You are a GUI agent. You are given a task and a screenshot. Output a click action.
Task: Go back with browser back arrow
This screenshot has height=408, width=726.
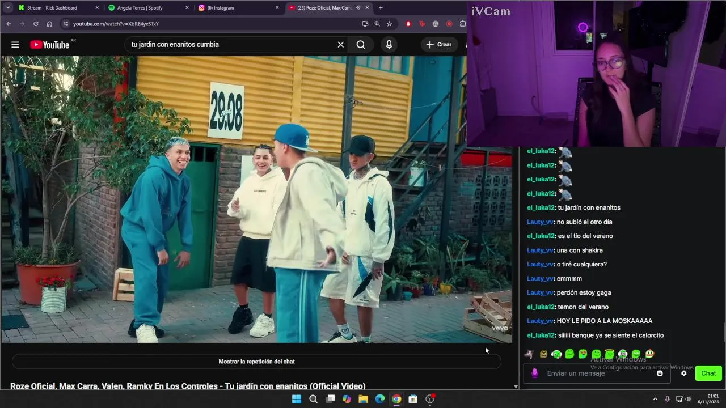[x=9, y=24]
